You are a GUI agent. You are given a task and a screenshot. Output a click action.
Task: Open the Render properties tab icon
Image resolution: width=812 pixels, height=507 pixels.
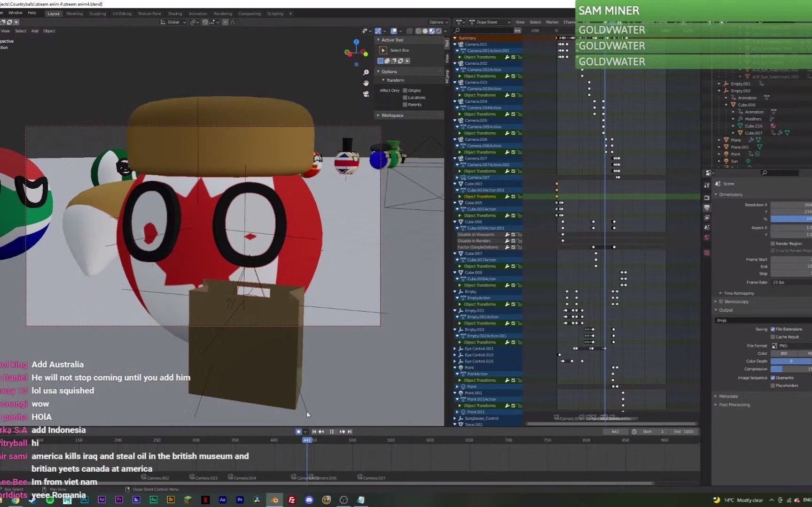pos(707,198)
